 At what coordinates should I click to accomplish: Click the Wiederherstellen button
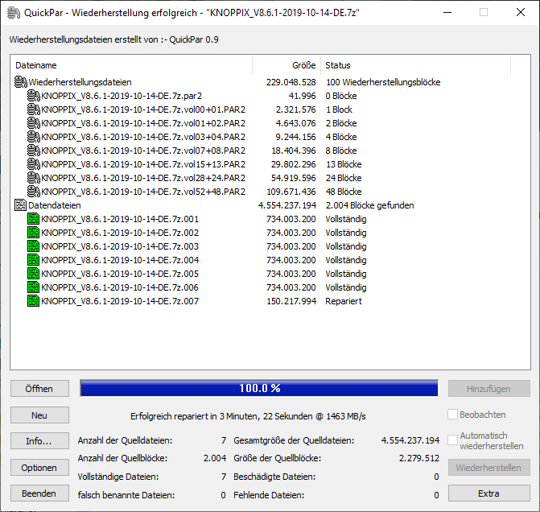click(x=488, y=468)
